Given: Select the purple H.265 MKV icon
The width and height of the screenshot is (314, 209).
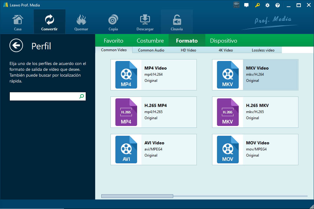Looking at the screenshot, I should 228,112.
